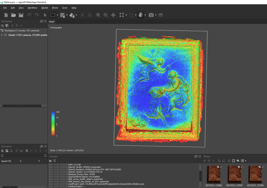This screenshot has height=188, width=267.
Task: Click the Zoom In magnifier icon
Action: pyautogui.click(x=98, y=15)
